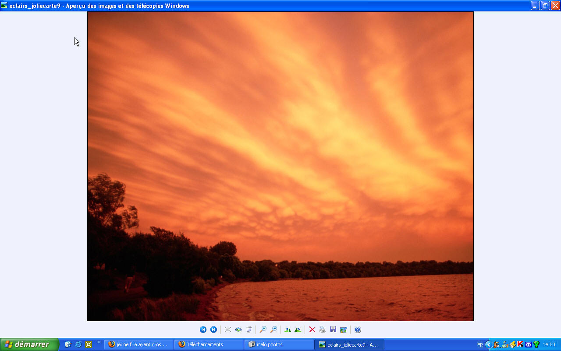Start the slideshow
Image resolution: width=561 pixels, height=351 pixels.
(249, 330)
